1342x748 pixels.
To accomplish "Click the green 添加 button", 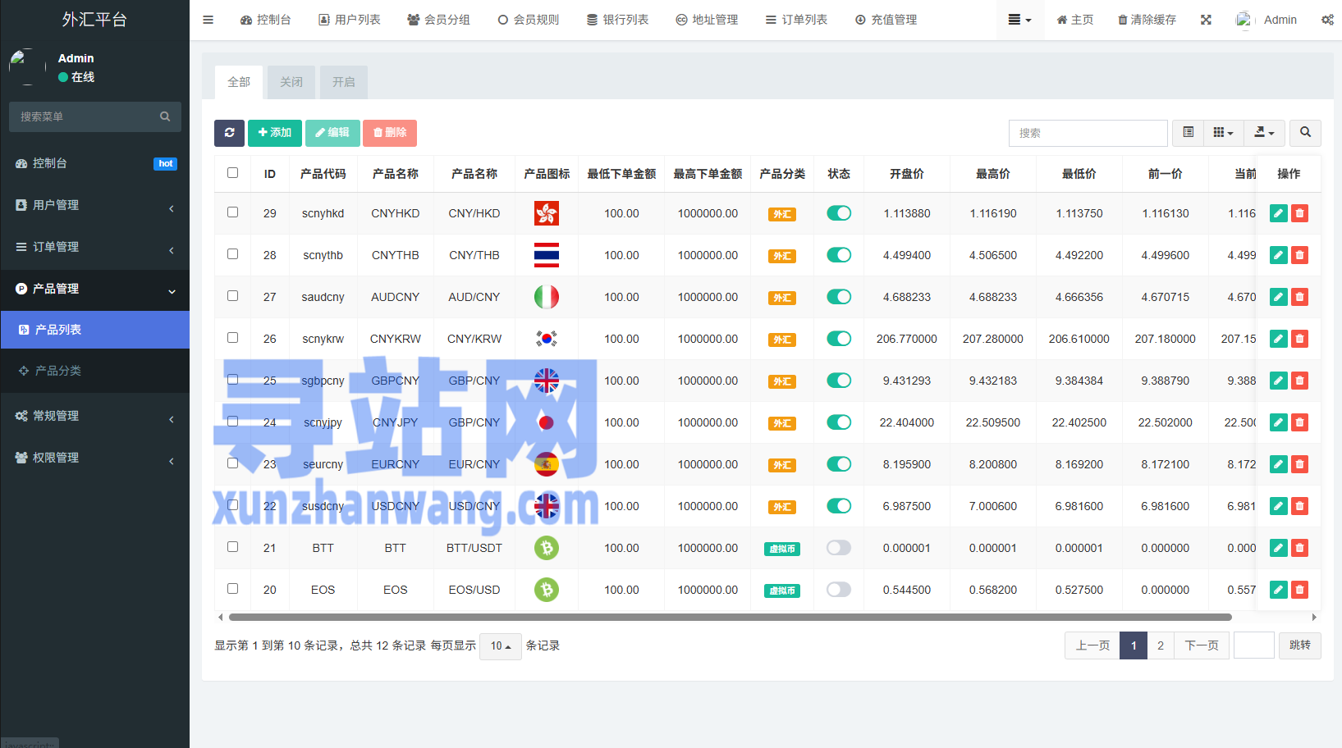I will [274, 133].
